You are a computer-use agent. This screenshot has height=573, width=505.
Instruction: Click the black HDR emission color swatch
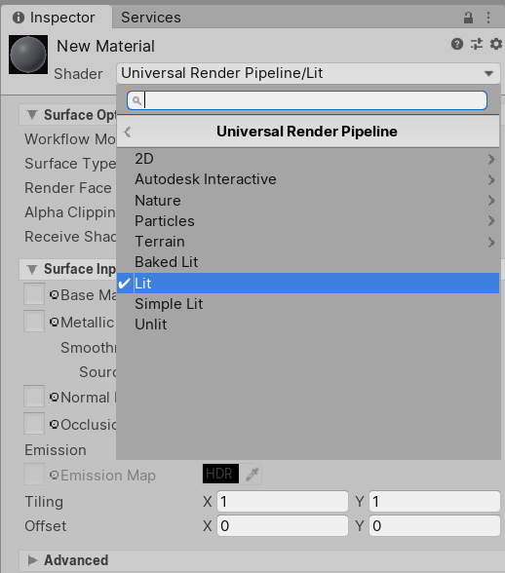point(220,474)
